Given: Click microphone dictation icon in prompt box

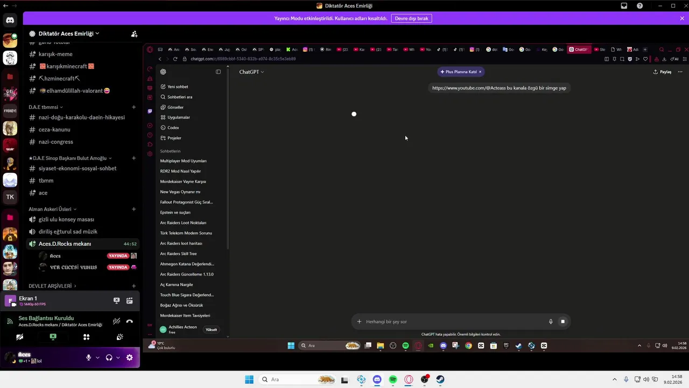Looking at the screenshot, I should 551,322.
